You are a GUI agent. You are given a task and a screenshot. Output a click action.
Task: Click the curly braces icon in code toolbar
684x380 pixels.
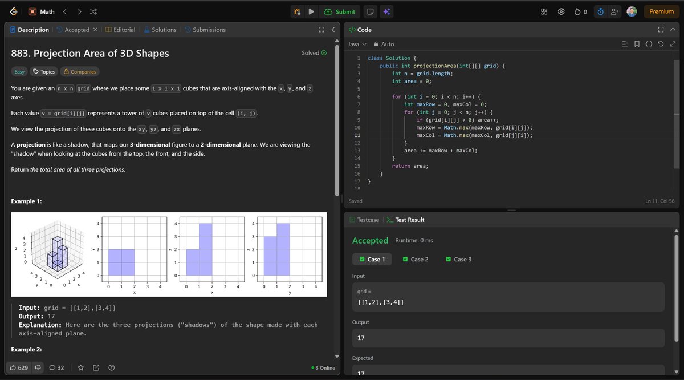pos(649,44)
